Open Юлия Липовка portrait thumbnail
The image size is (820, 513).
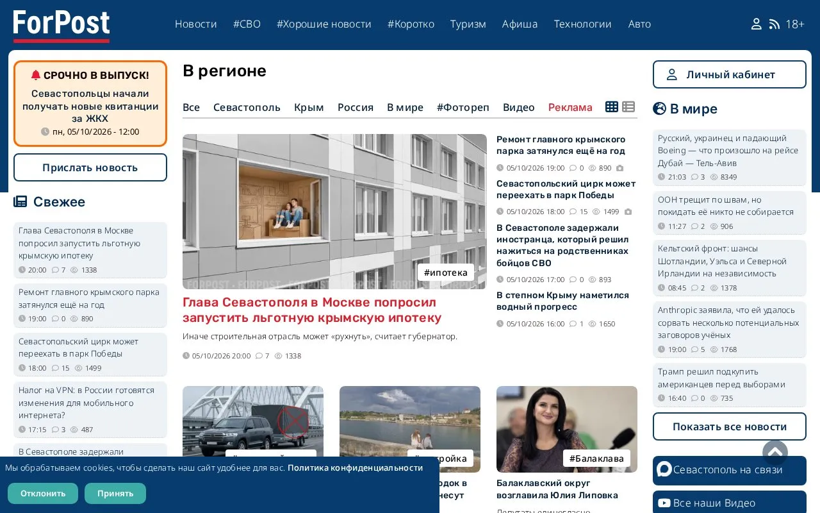tap(567, 429)
